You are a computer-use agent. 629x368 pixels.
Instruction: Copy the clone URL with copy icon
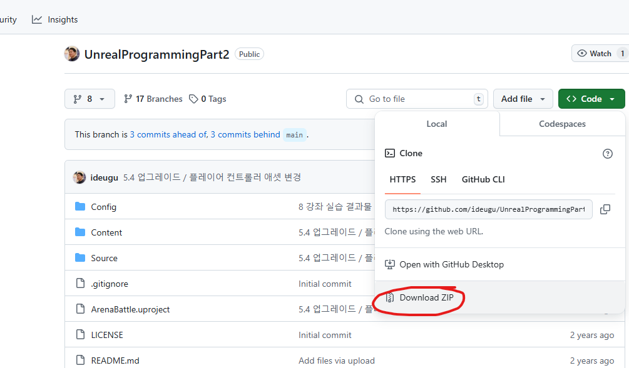(605, 209)
